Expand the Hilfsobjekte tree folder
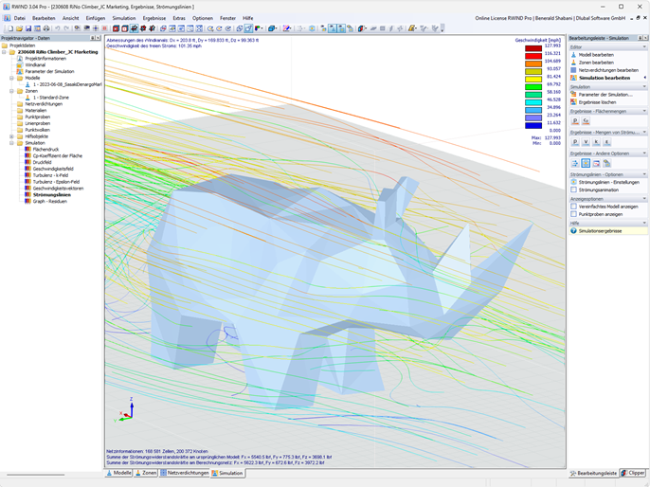Screen dimensions: 650x487 click(x=11, y=136)
